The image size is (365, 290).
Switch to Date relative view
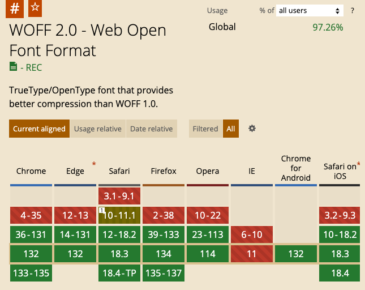point(152,129)
